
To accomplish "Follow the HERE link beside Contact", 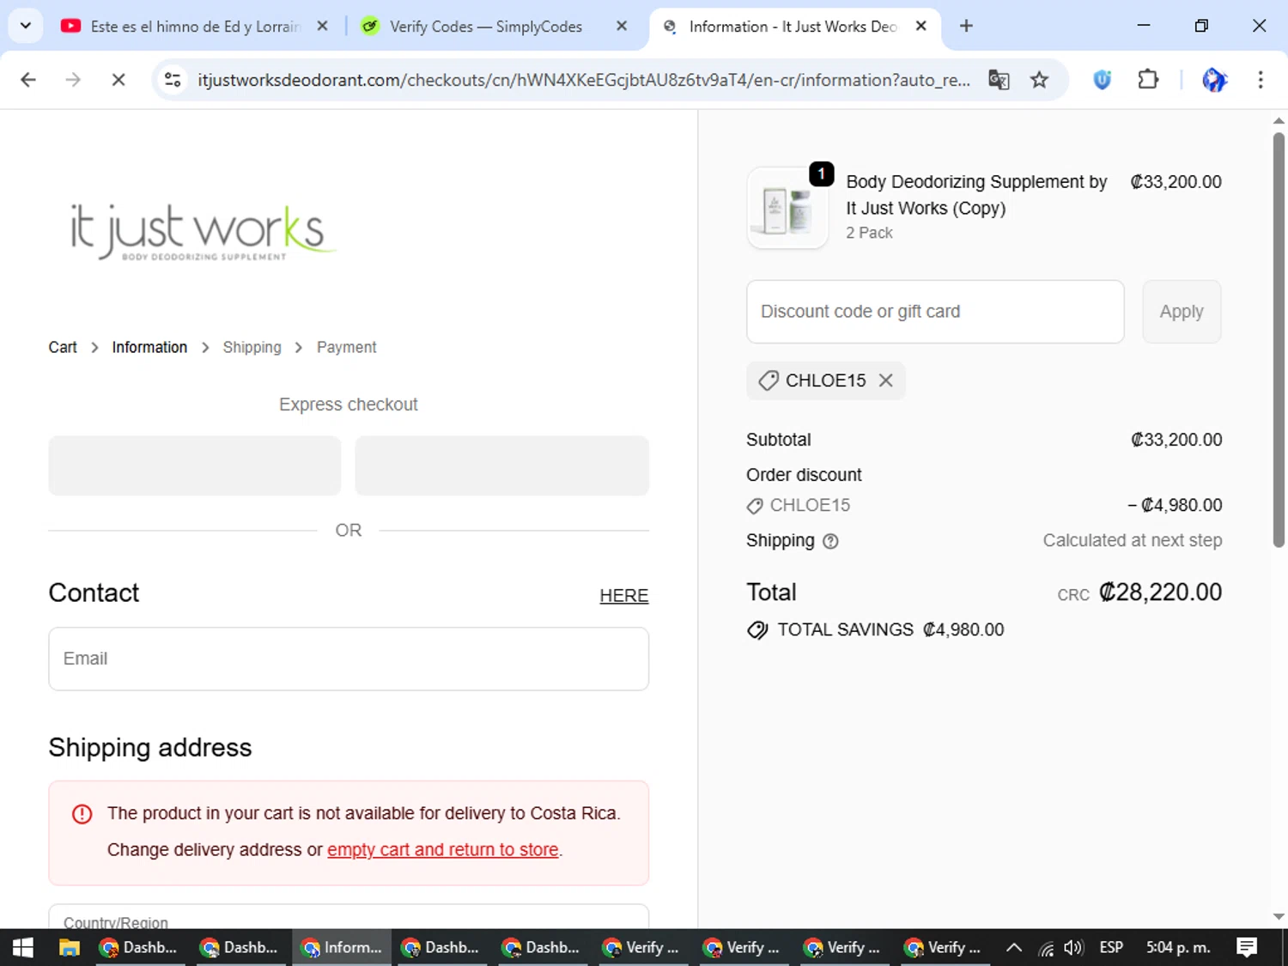I will [x=623, y=595].
